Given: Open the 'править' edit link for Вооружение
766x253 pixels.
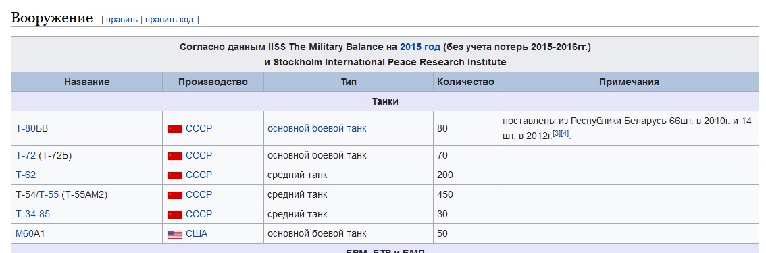Looking at the screenshot, I should tap(122, 20).
